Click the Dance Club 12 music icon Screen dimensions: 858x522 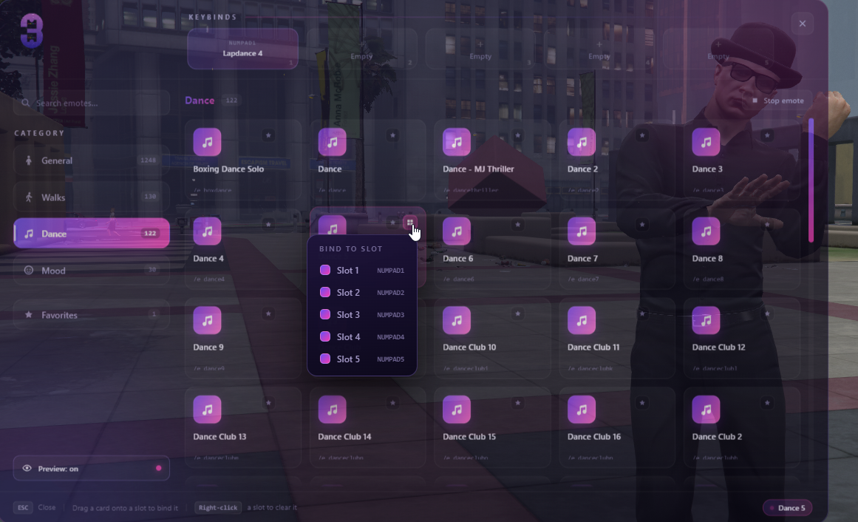[x=706, y=320]
